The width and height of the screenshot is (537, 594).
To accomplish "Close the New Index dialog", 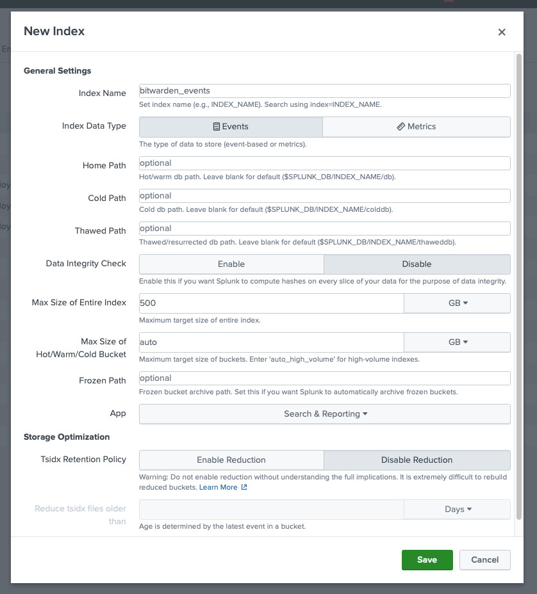I will pyautogui.click(x=502, y=32).
